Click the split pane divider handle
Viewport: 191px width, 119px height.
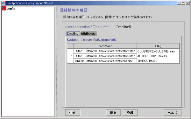coord(56,61)
